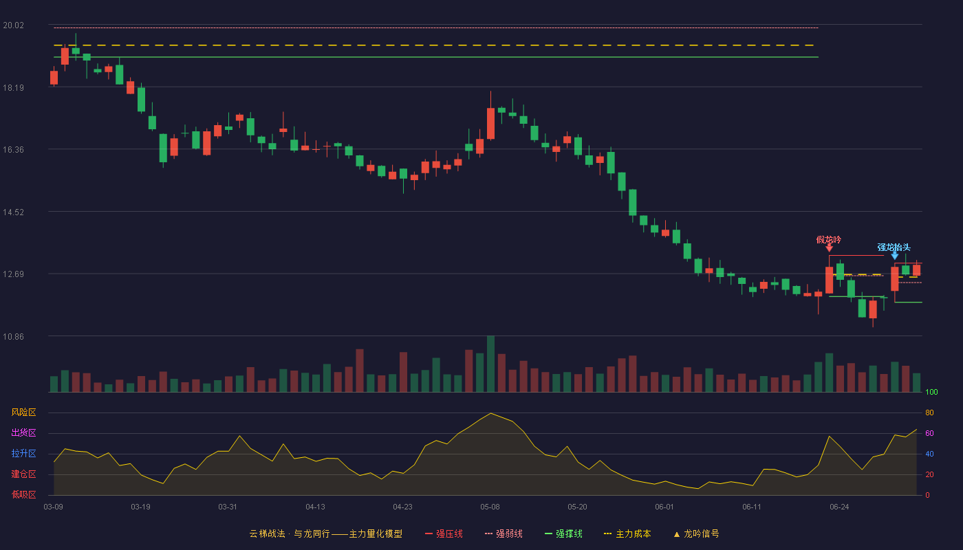Screen dimensions: 963x550
Task: Click the red 20 indicator axis value
Action: tap(929, 474)
